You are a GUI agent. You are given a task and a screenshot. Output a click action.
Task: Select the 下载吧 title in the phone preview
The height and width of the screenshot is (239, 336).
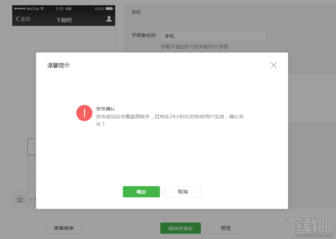[x=64, y=20]
